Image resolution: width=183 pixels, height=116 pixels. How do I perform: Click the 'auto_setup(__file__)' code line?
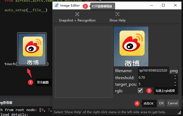pos(26,10)
